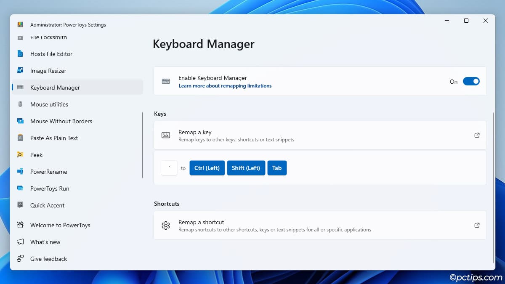Click the Quick Accent icon
The height and width of the screenshot is (284, 505).
(20, 205)
